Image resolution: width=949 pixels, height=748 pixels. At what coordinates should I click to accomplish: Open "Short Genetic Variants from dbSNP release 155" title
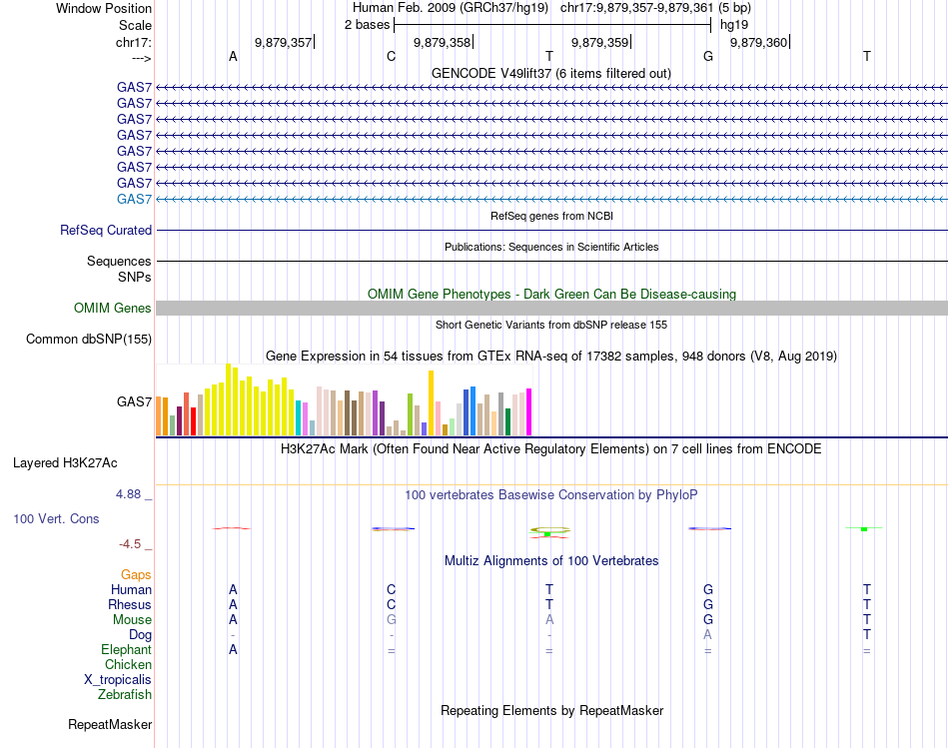click(551, 325)
